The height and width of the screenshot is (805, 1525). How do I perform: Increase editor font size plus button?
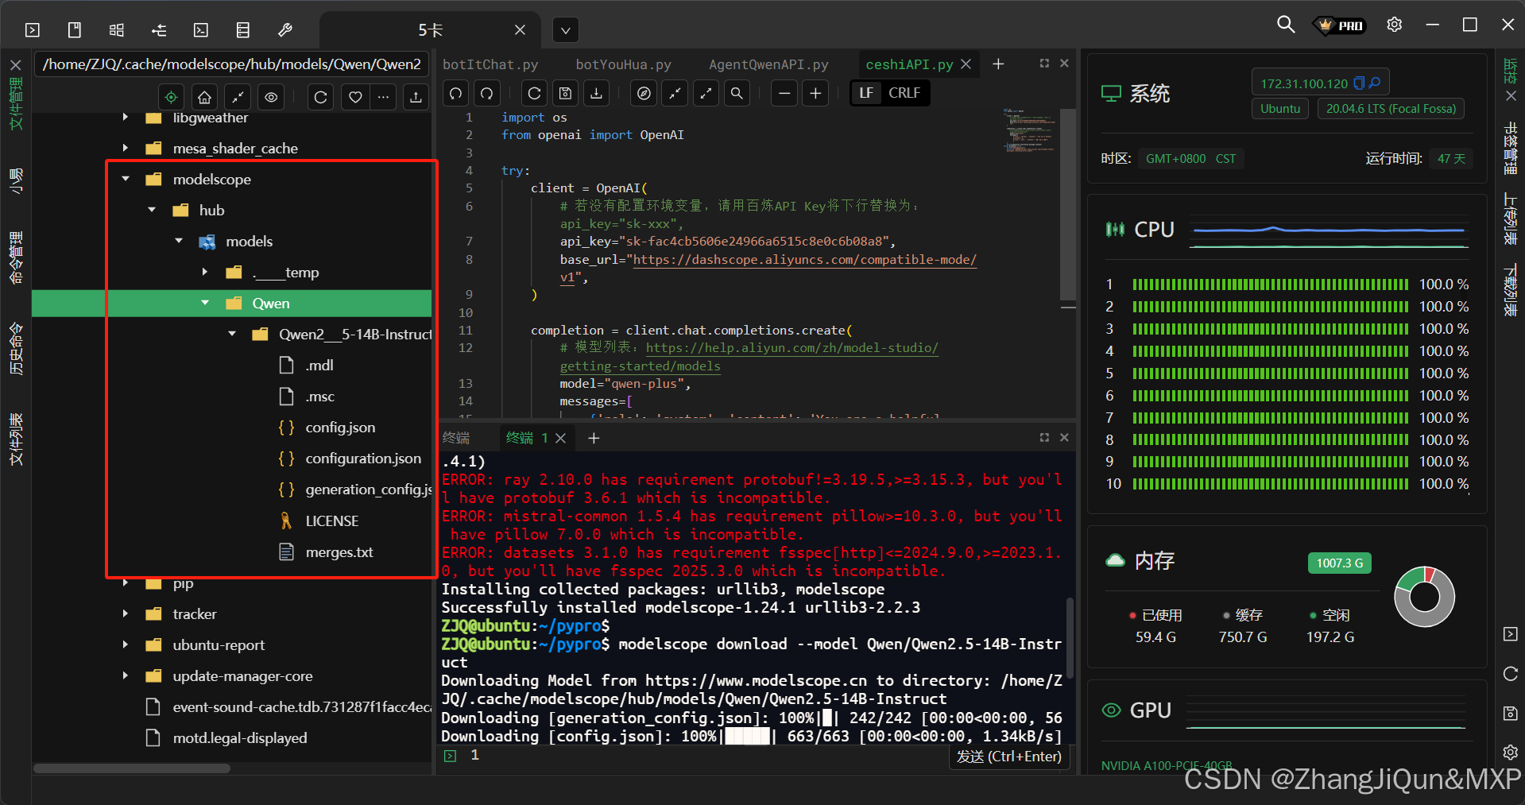(x=815, y=93)
